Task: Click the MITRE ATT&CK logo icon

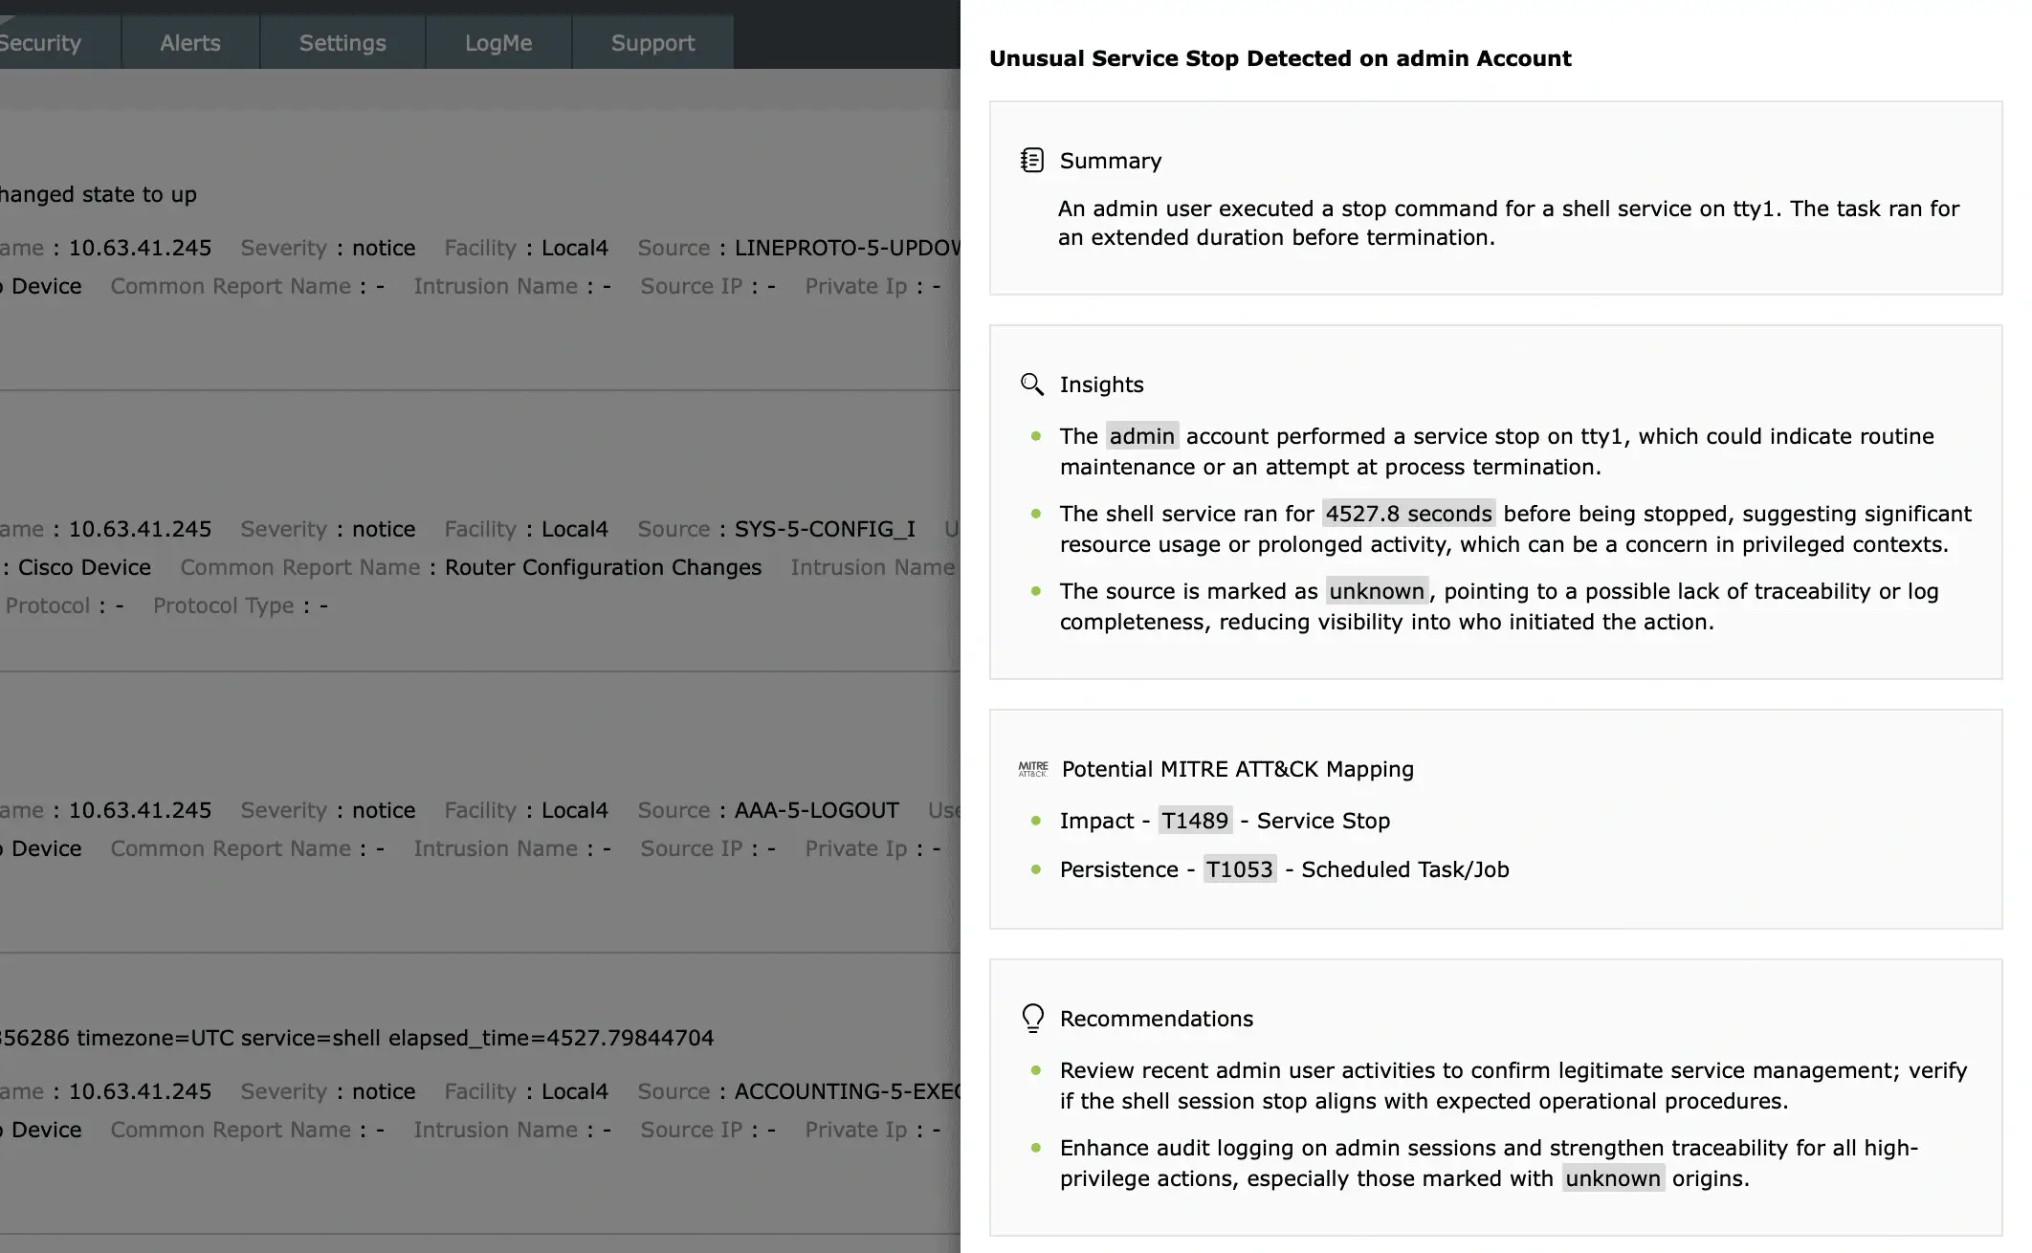Action: tap(1033, 769)
